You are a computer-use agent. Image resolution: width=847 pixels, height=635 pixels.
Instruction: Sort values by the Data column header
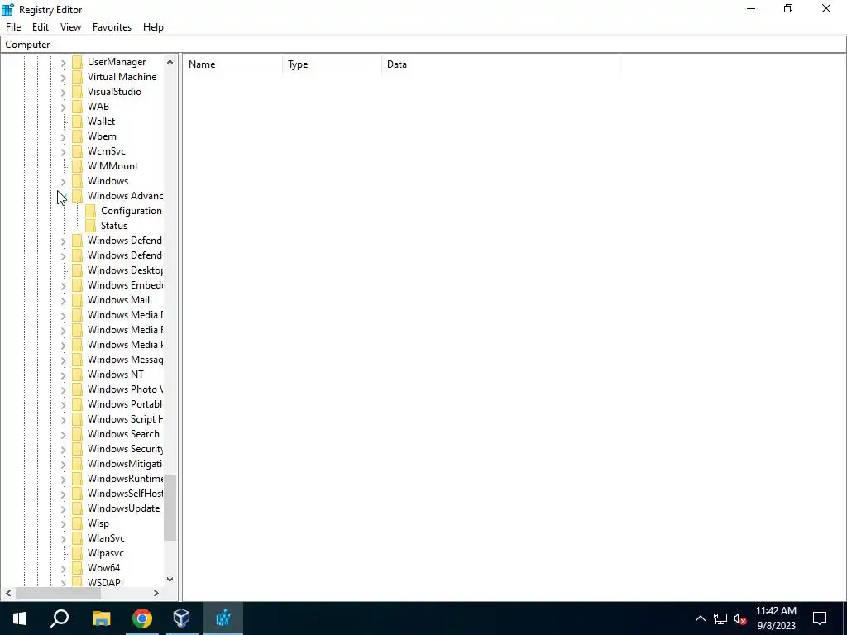pyautogui.click(x=500, y=64)
